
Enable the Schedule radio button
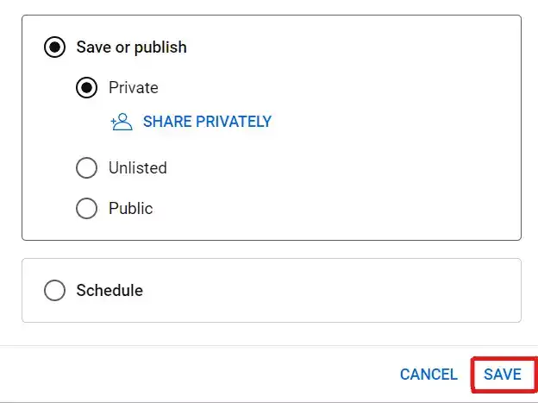[54, 290]
